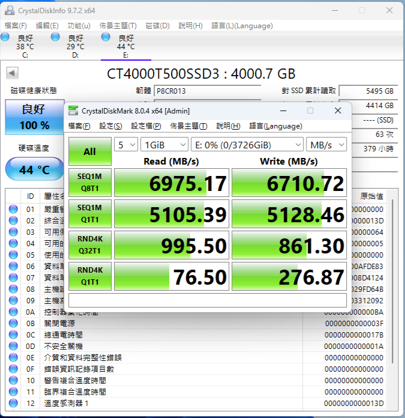
Task: Open the test size dropdown showing 1GiB
Action: [x=164, y=145]
